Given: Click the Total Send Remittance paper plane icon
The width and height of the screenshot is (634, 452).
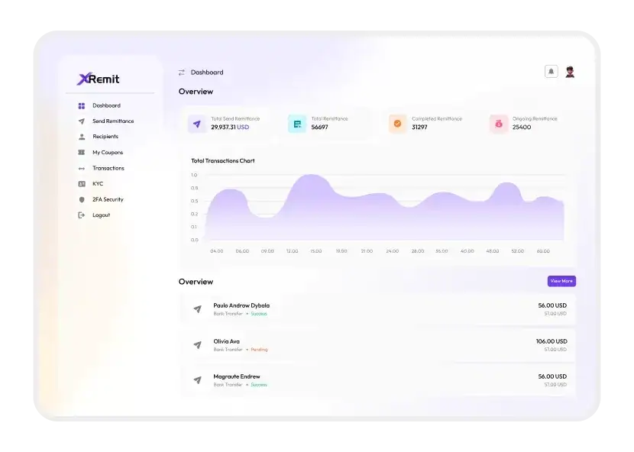Looking at the screenshot, I should (x=197, y=124).
